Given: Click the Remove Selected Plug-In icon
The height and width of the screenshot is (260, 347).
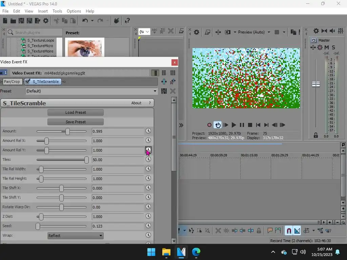Looking at the screenshot, I should click(x=173, y=82).
